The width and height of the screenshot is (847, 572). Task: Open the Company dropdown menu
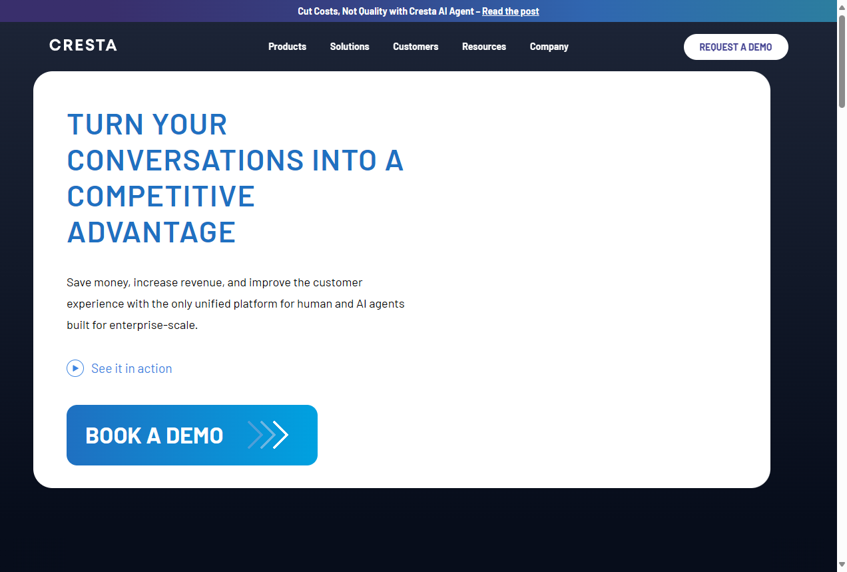click(x=549, y=47)
